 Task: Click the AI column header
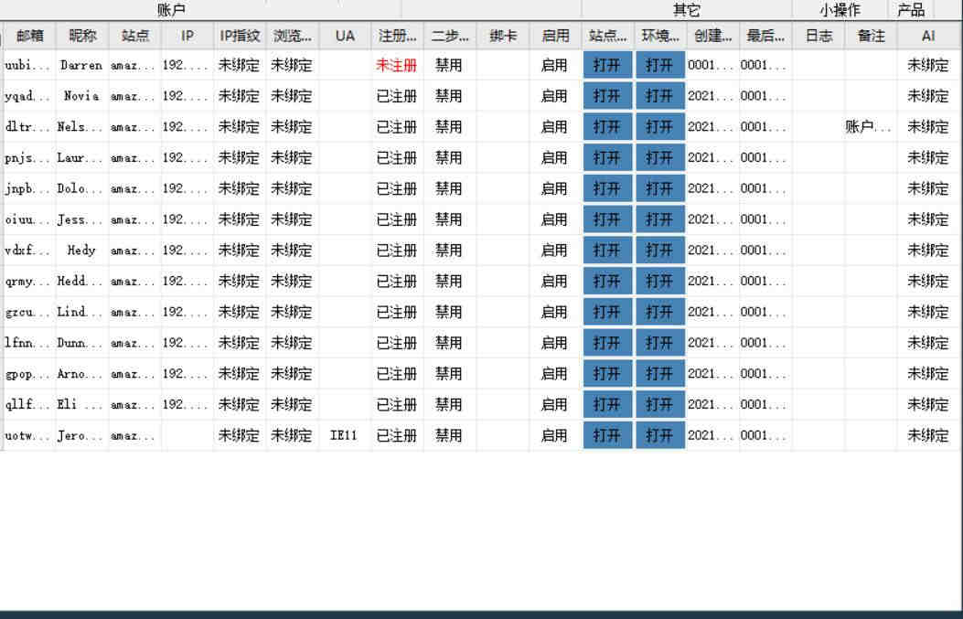pos(928,36)
